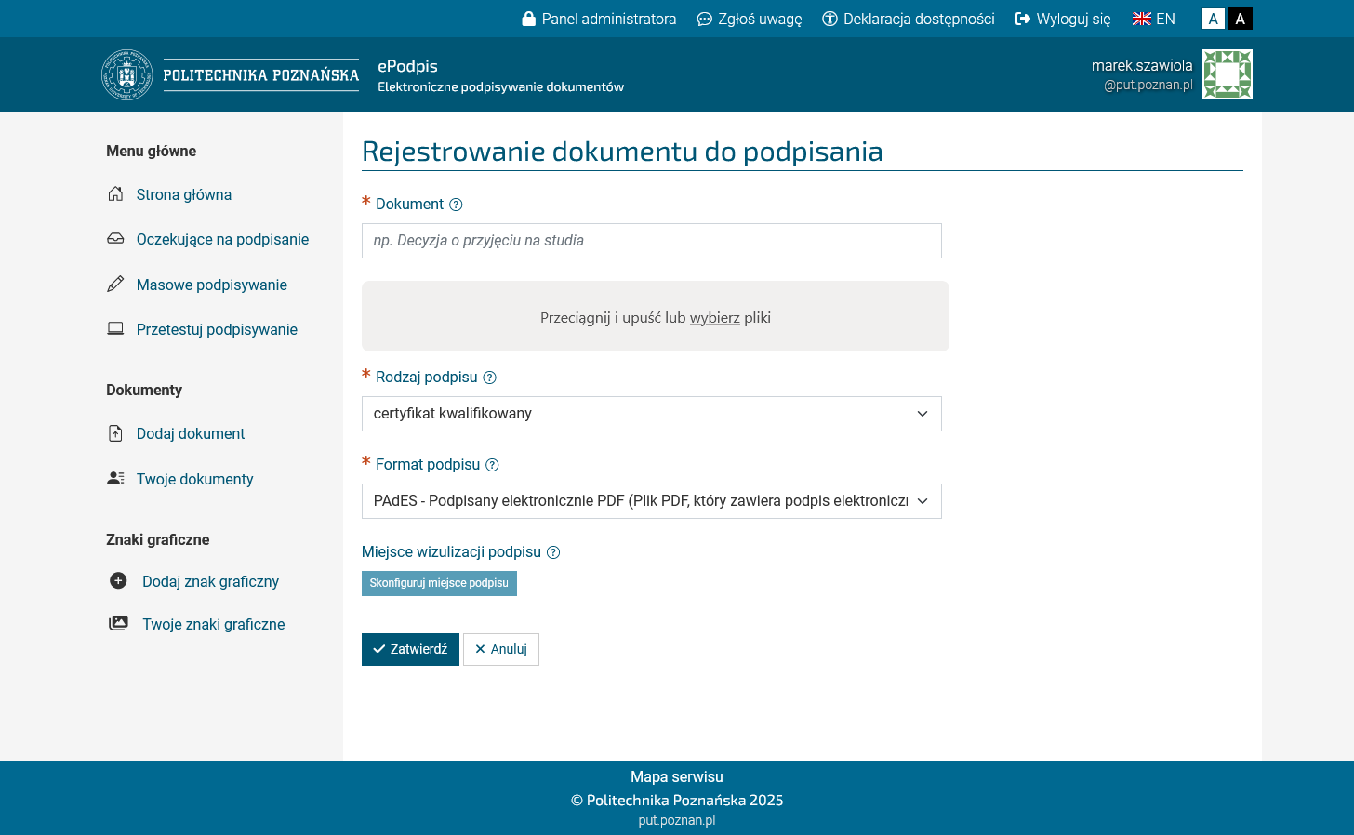The image size is (1354, 835).
Task: Click the home icon for Strona główna
Action: click(115, 194)
